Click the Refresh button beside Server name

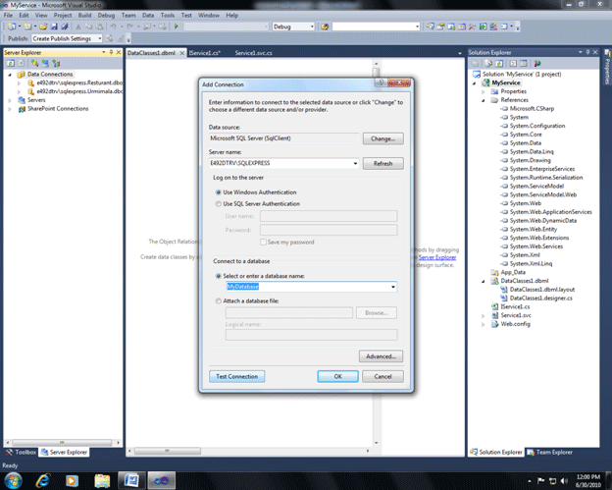(x=382, y=163)
